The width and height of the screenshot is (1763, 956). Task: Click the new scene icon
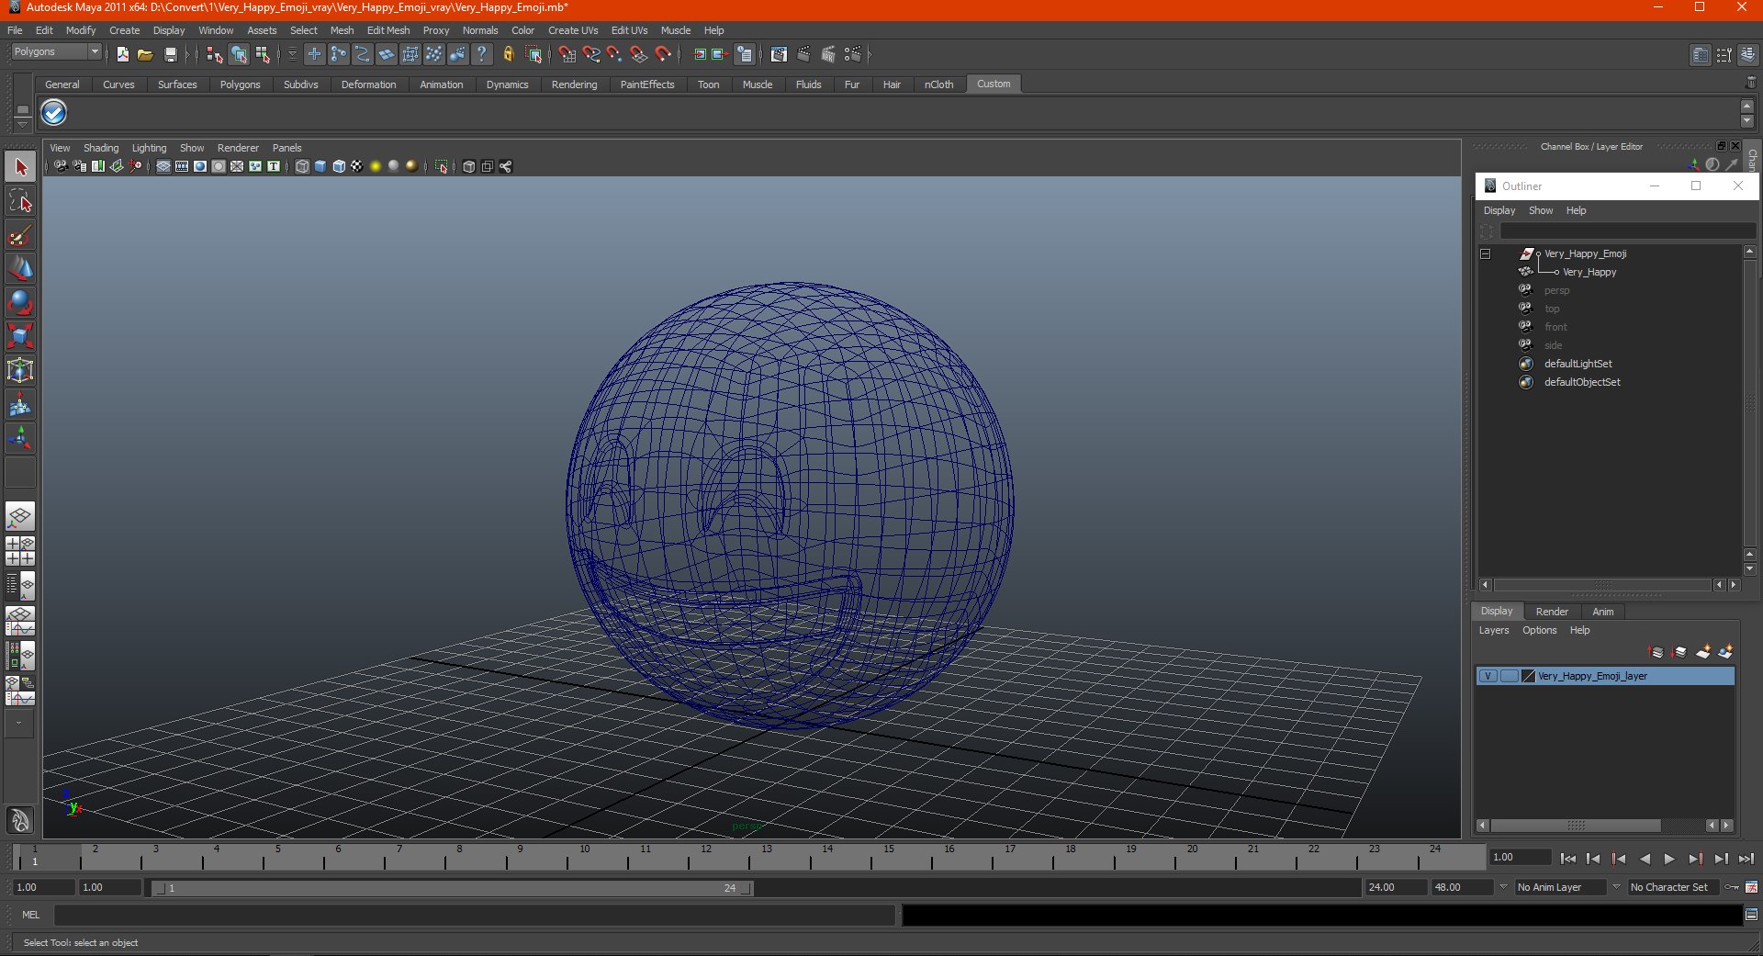click(122, 54)
